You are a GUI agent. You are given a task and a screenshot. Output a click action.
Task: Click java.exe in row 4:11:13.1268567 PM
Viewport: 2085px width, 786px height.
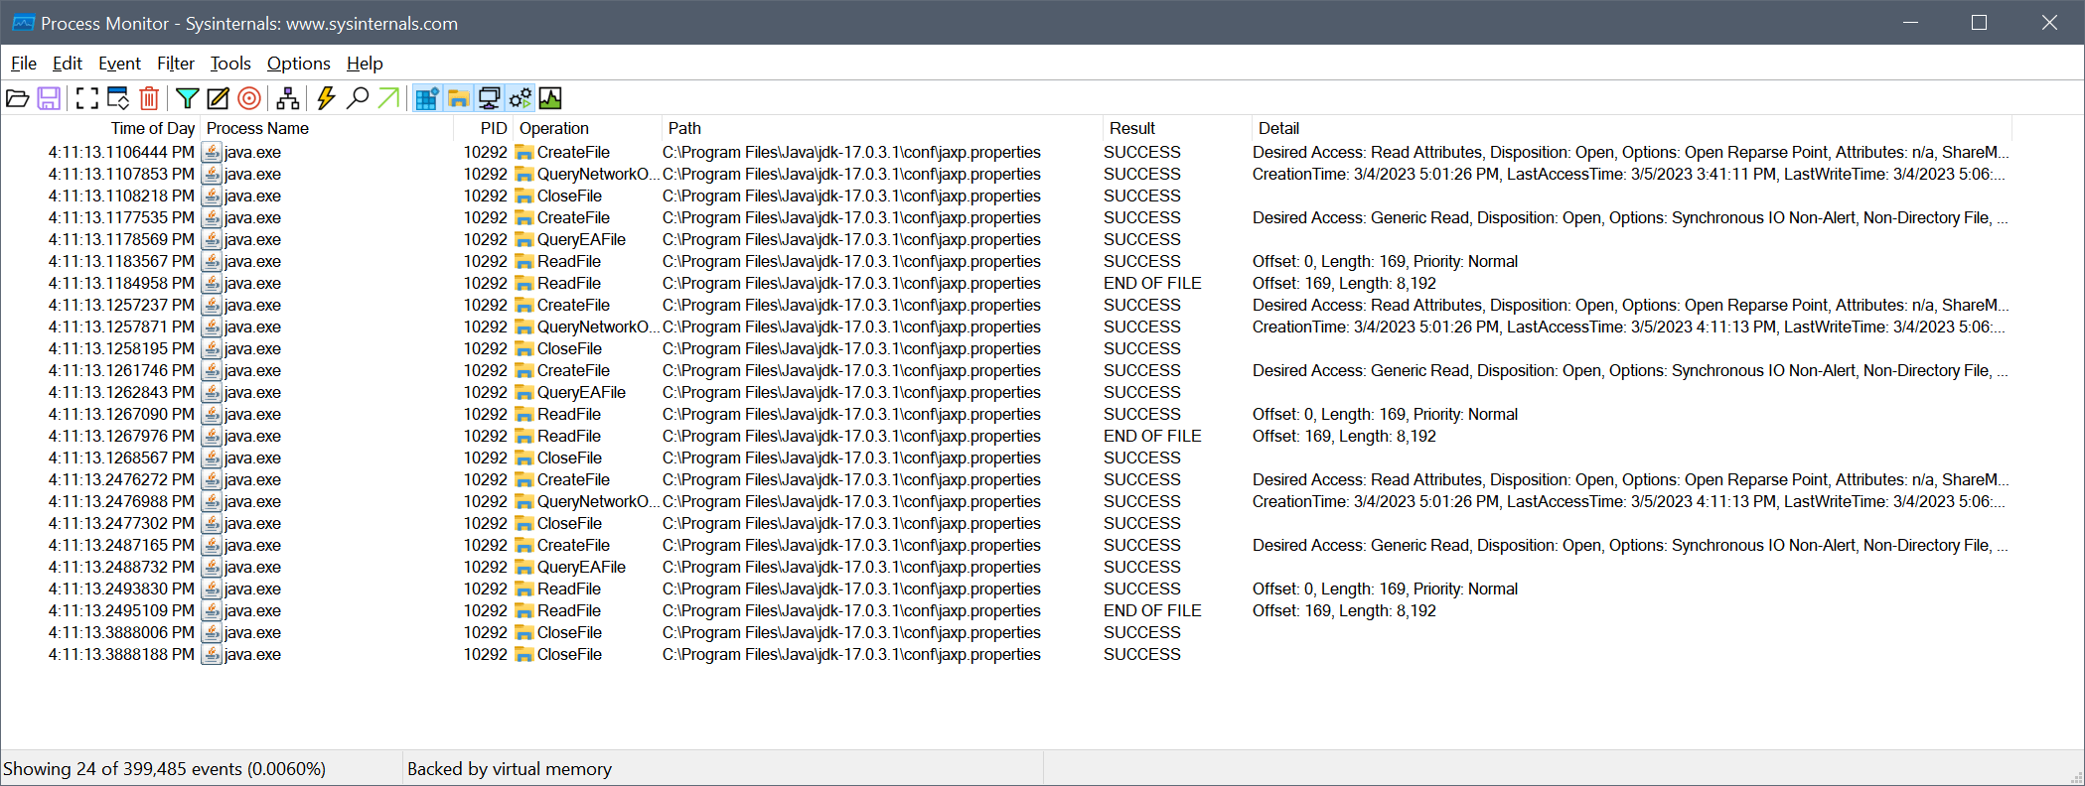(x=252, y=458)
